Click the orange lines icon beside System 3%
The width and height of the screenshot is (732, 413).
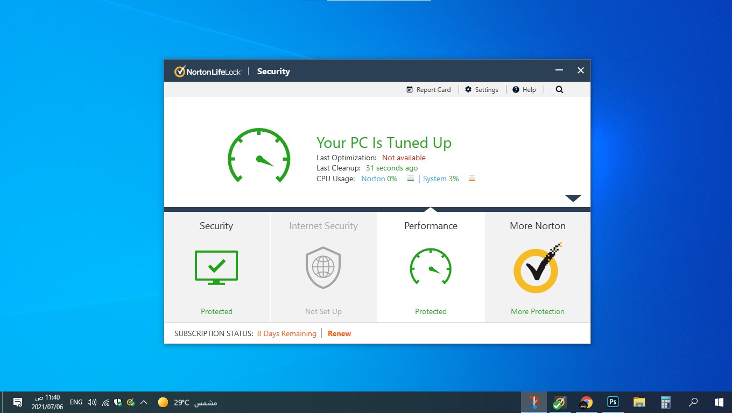(472, 179)
